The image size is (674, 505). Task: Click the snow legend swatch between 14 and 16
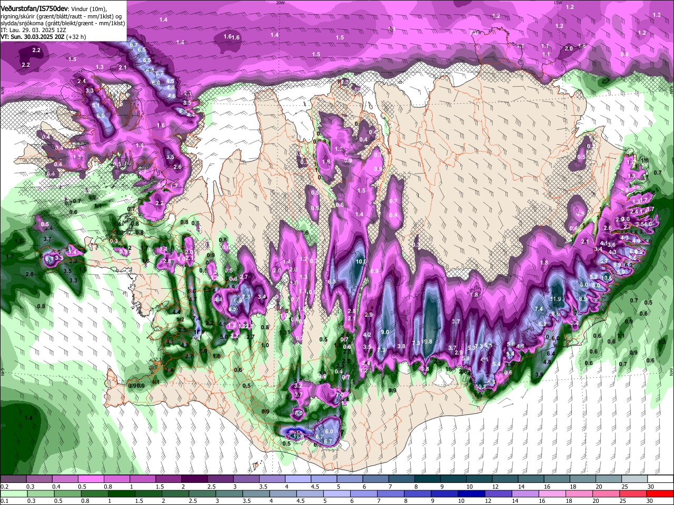[x=531, y=479]
